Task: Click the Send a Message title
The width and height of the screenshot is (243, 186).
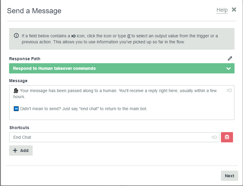Action: [x=34, y=11]
